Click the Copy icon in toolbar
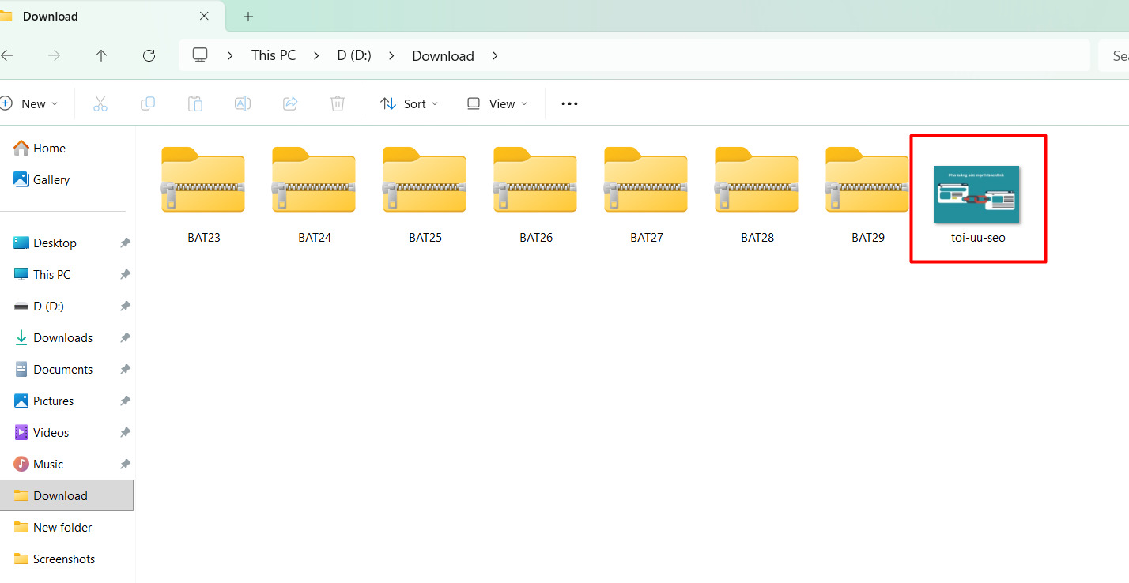The image size is (1129, 583). coord(147,103)
